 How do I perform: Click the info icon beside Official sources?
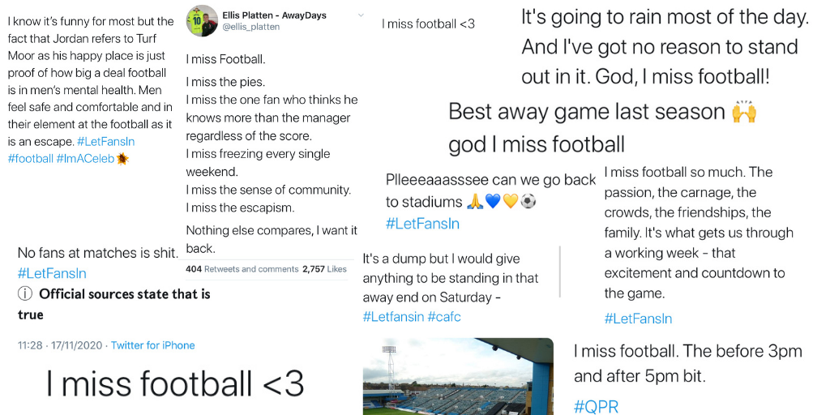(25, 294)
